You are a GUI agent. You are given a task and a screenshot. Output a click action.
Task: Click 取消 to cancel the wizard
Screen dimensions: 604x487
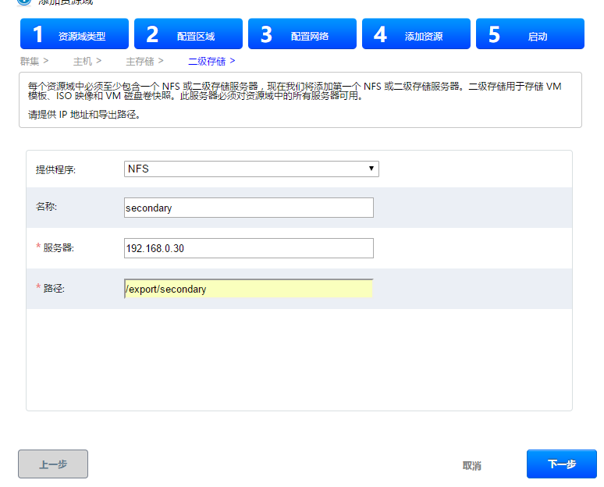coord(471,465)
